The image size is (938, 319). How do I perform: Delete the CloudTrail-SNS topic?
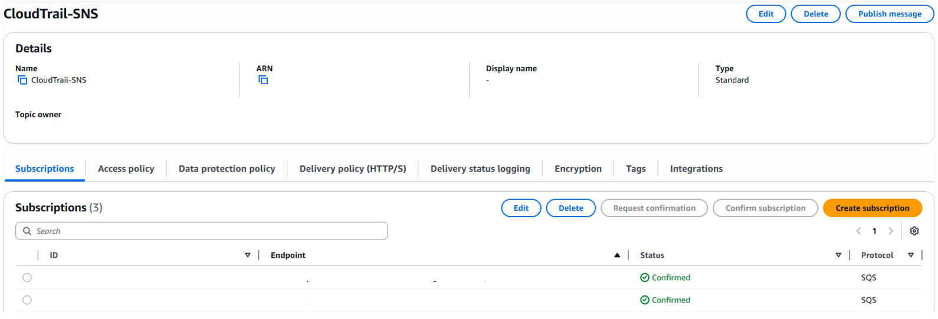click(816, 14)
